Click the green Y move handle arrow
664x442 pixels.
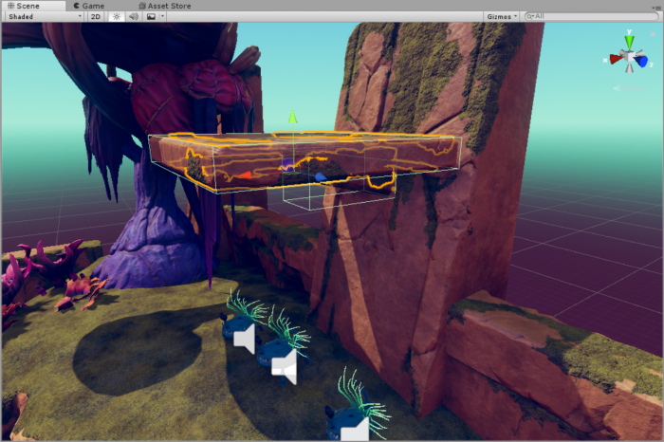[x=293, y=117]
